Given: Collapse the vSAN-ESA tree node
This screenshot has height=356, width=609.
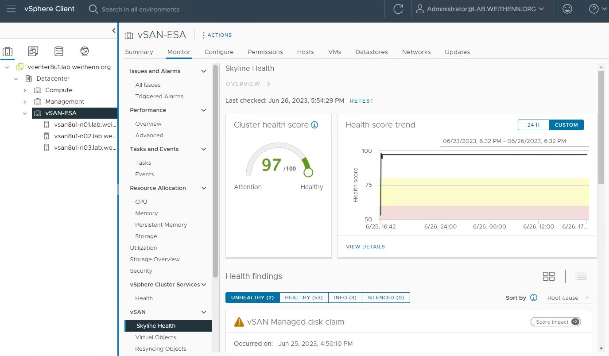Looking at the screenshot, I should pyautogui.click(x=25, y=113).
